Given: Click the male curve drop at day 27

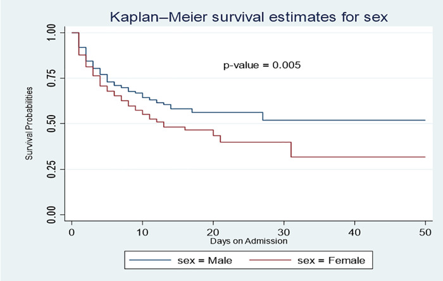Looking at the screenshot, I should click(x=263, y=116).
